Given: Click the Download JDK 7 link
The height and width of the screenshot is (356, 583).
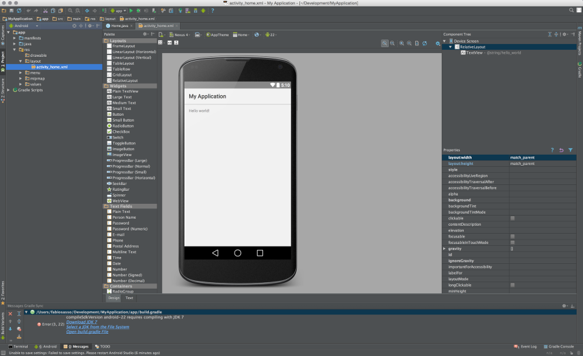Looking at the screenshot, I should tap(82, 322).
